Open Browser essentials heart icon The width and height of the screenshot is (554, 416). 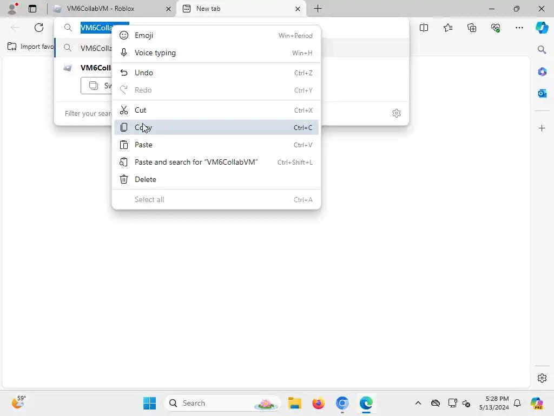coord(496,28)
